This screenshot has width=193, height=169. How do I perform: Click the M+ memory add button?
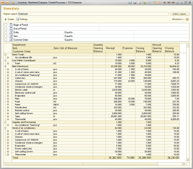tap(169, 3)
